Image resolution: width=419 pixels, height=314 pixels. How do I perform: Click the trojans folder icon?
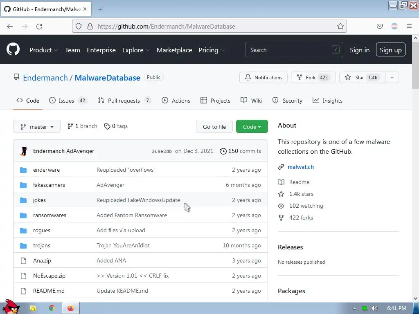23,245
